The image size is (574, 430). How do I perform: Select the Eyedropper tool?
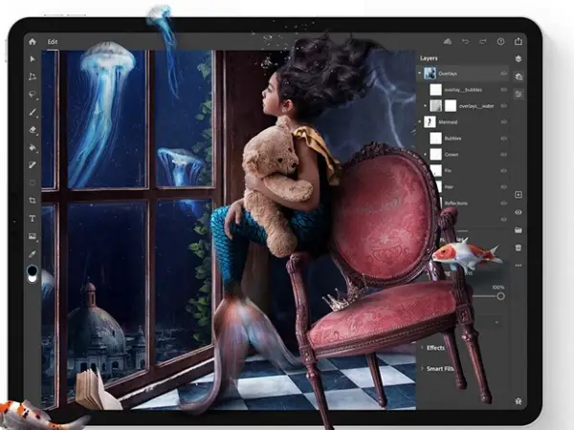pos(33,254)
